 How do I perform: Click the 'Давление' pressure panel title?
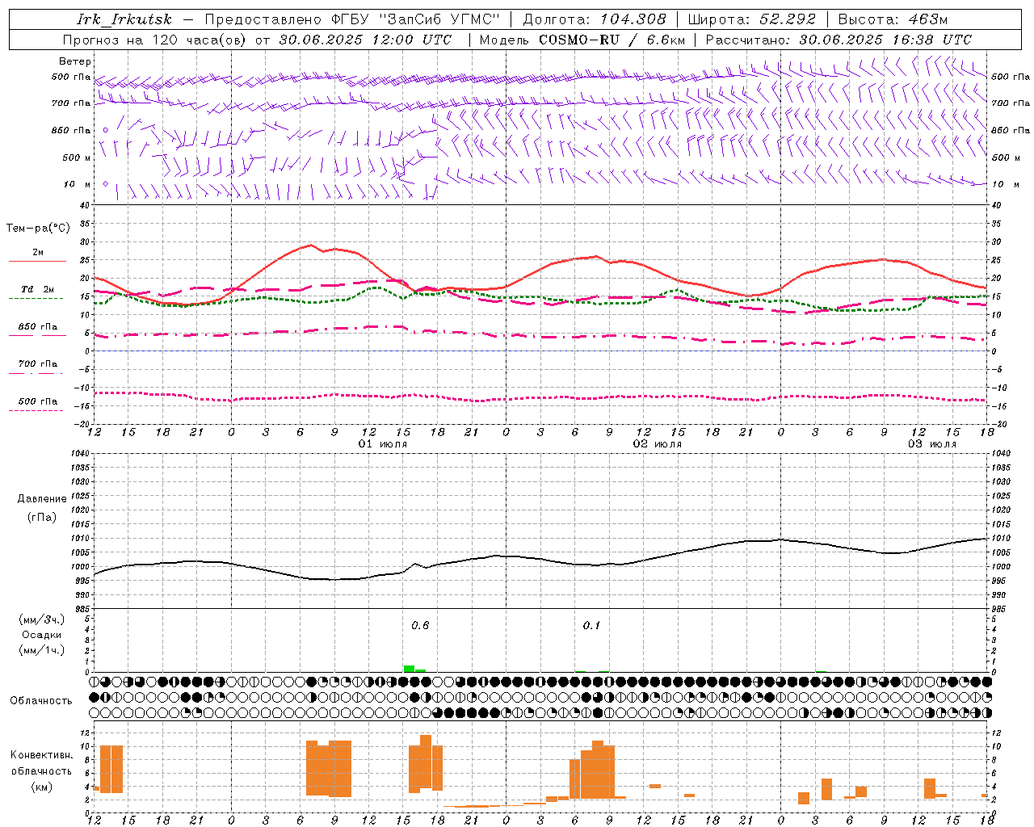click(42, 498)
